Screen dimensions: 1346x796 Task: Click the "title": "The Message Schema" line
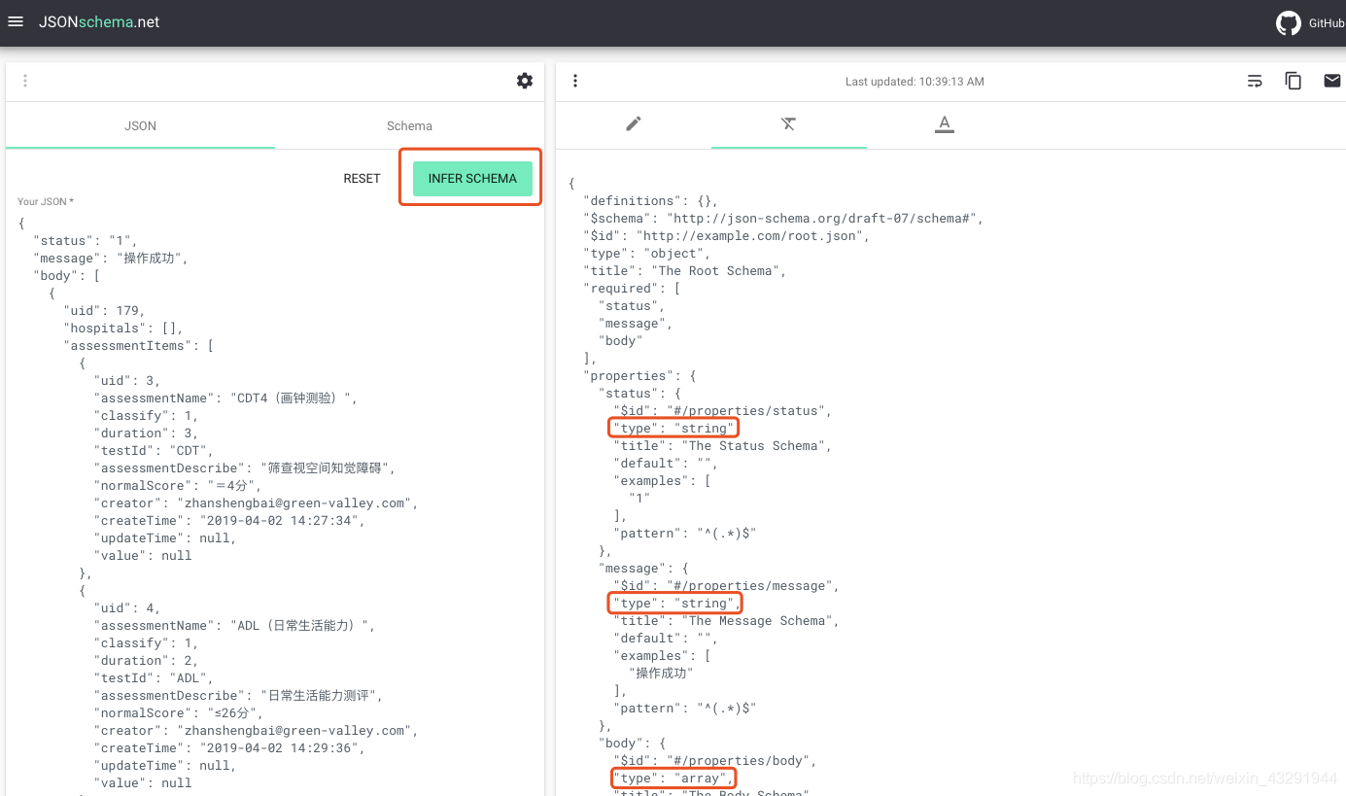tap(726, 621)
